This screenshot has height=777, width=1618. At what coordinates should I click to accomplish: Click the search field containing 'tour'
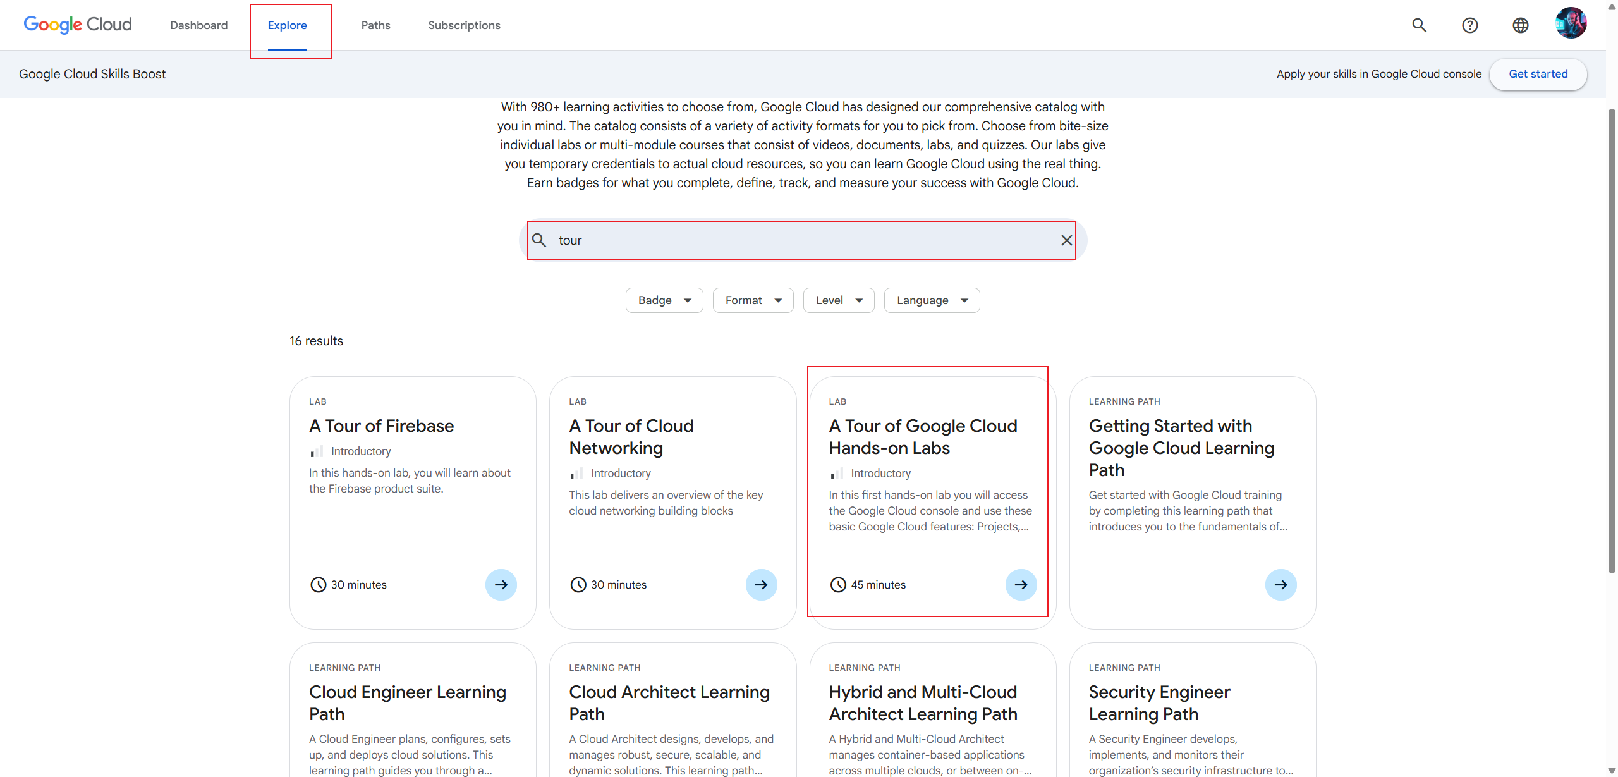coord(803,240)
